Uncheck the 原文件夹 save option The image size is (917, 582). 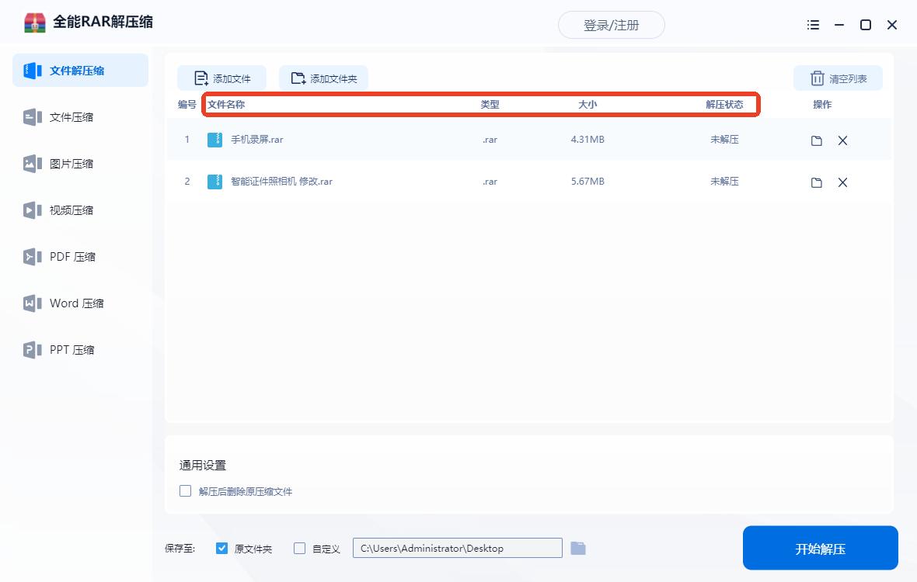[x=221, y=549]
